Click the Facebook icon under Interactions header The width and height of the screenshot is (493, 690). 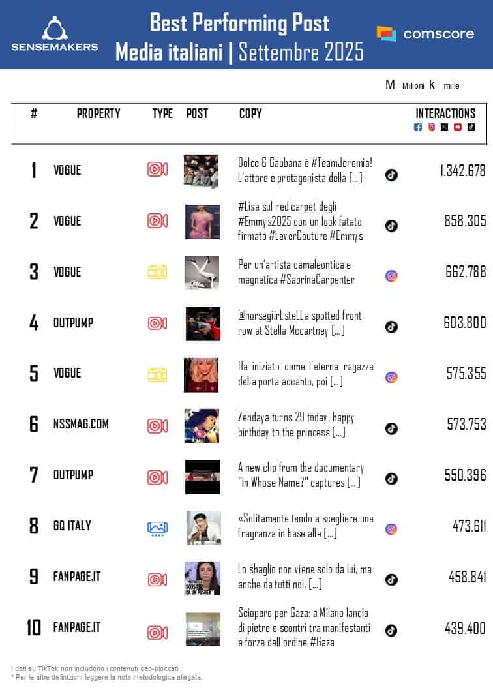tap(418, 127)
